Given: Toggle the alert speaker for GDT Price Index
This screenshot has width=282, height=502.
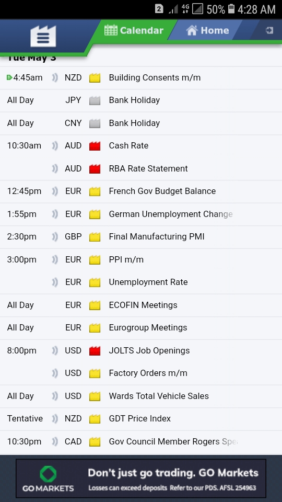Looking at the screenshot, I should (x=55, y=419).
